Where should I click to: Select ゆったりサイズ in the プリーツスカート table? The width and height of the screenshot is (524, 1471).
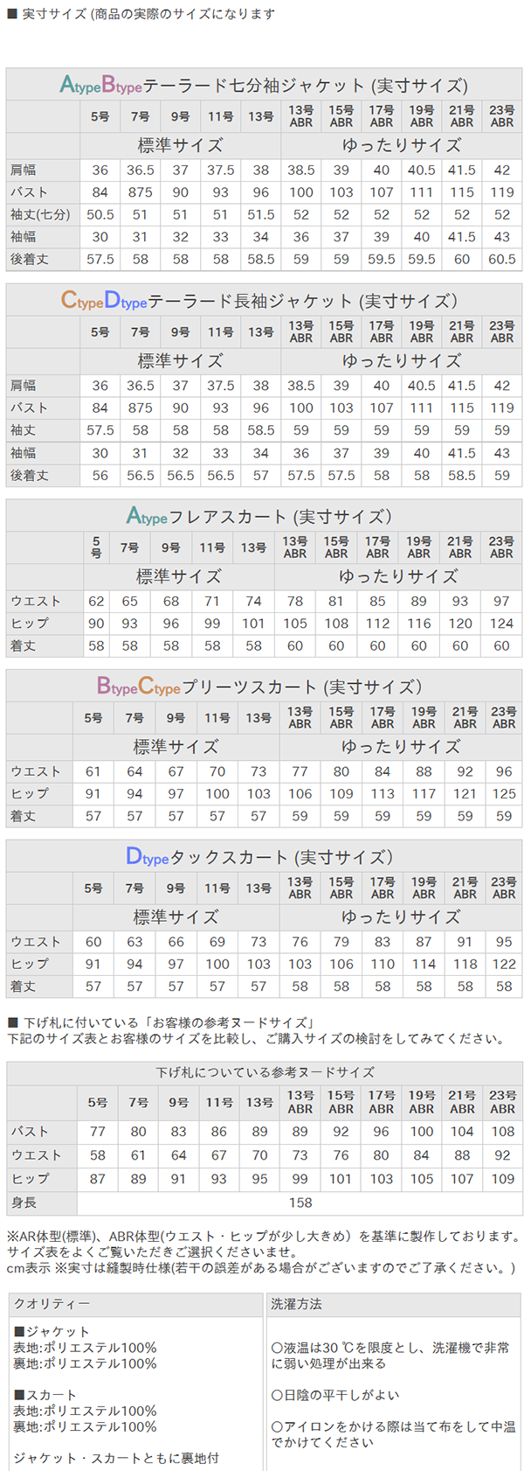pyautogui.click(x=401, y=747)
